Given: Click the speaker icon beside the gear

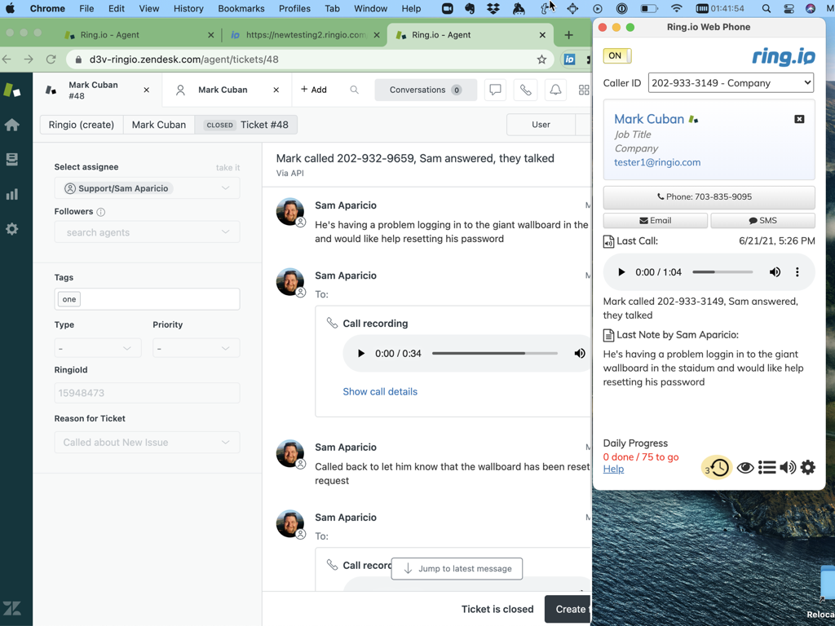Looking at the screenshot, I should (x=787, y=467).
